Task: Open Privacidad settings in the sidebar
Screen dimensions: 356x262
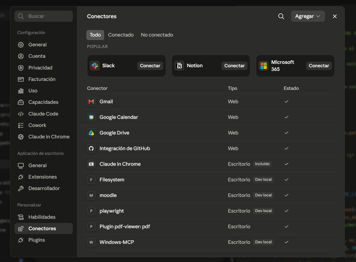Action: [44, 68]
